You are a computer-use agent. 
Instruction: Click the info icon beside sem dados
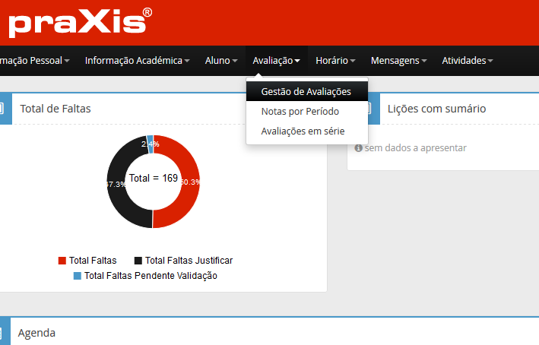tap(358, 148)
